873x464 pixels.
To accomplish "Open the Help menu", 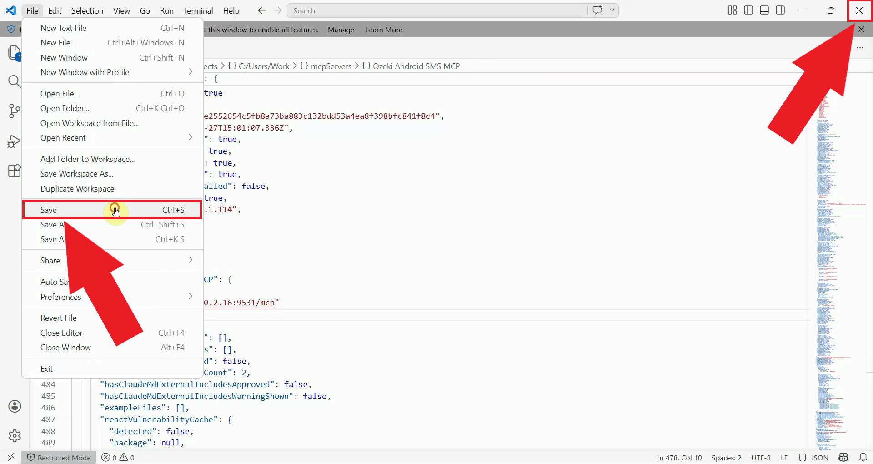I will (231, 10).
